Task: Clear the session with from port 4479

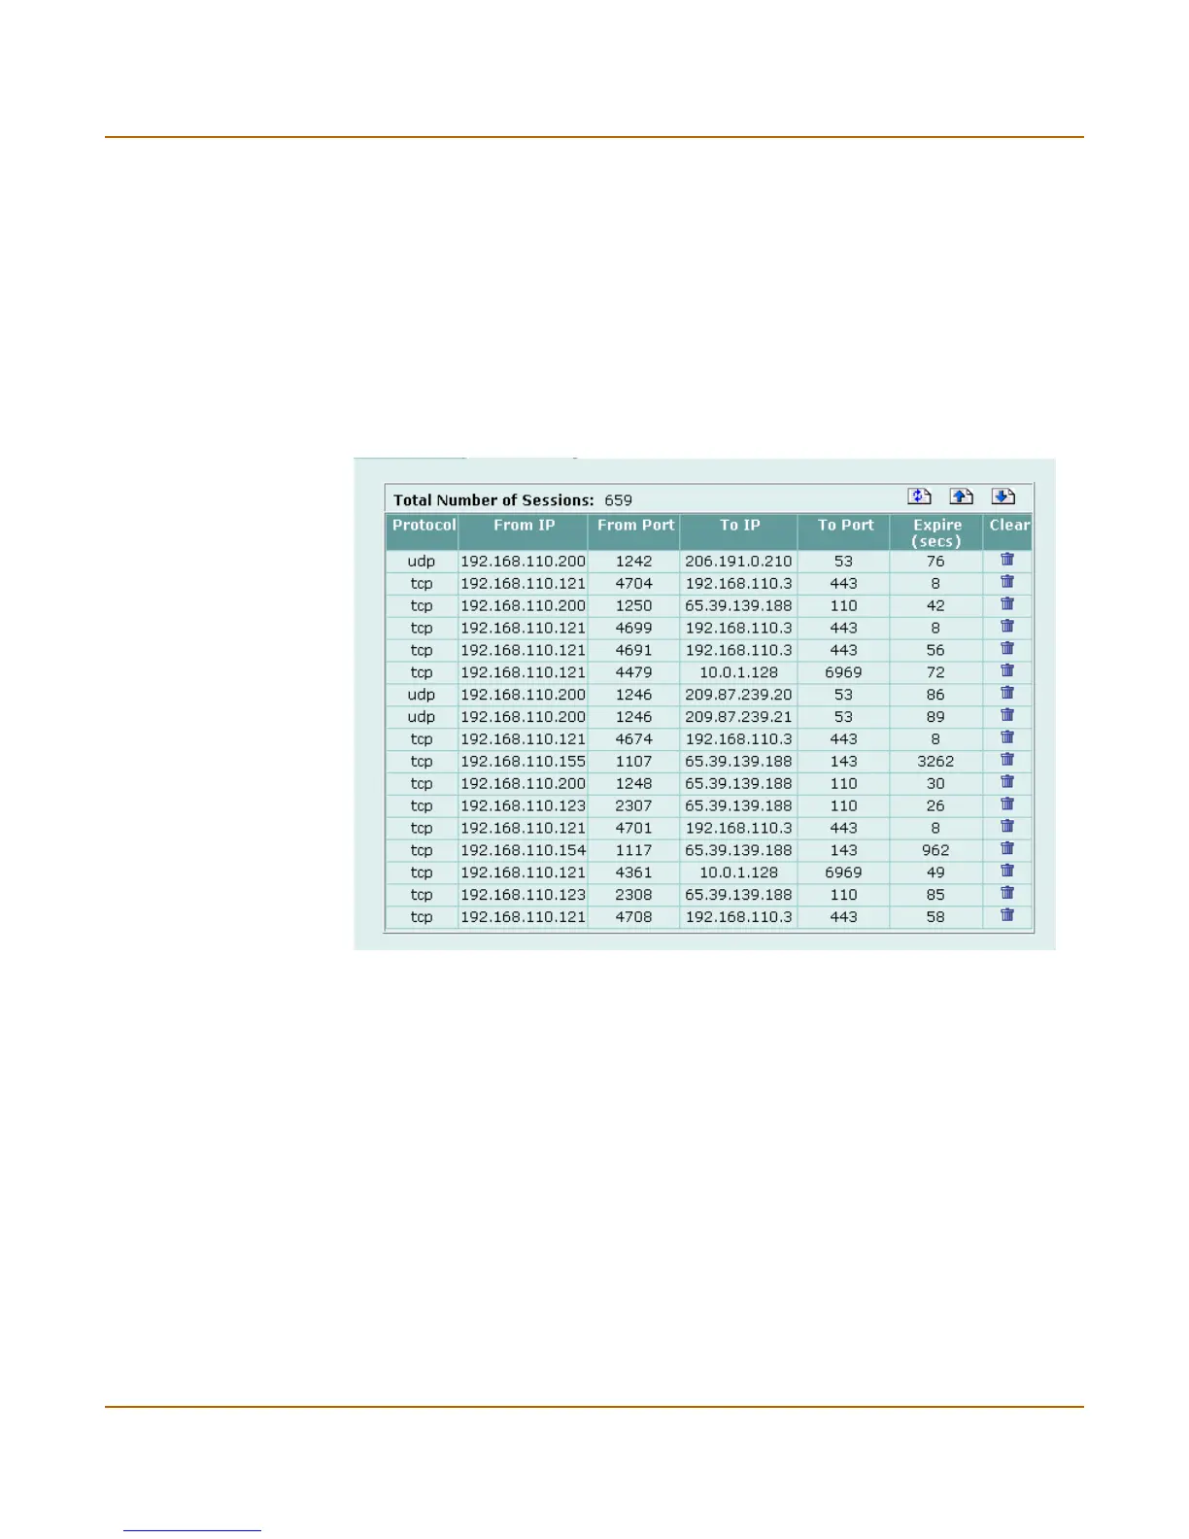Action: [1007, 671]
